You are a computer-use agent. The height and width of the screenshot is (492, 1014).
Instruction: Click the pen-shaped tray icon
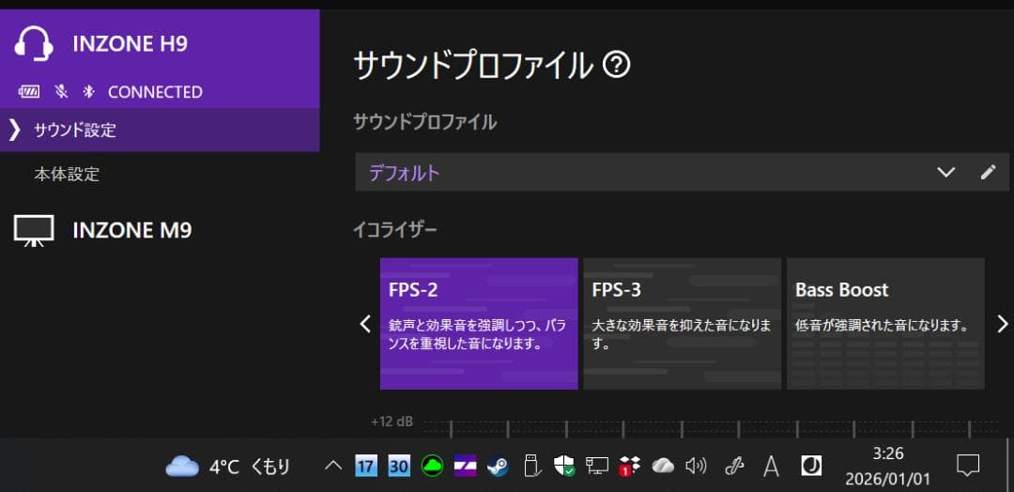pyautogui.click(x=734, y=466)
